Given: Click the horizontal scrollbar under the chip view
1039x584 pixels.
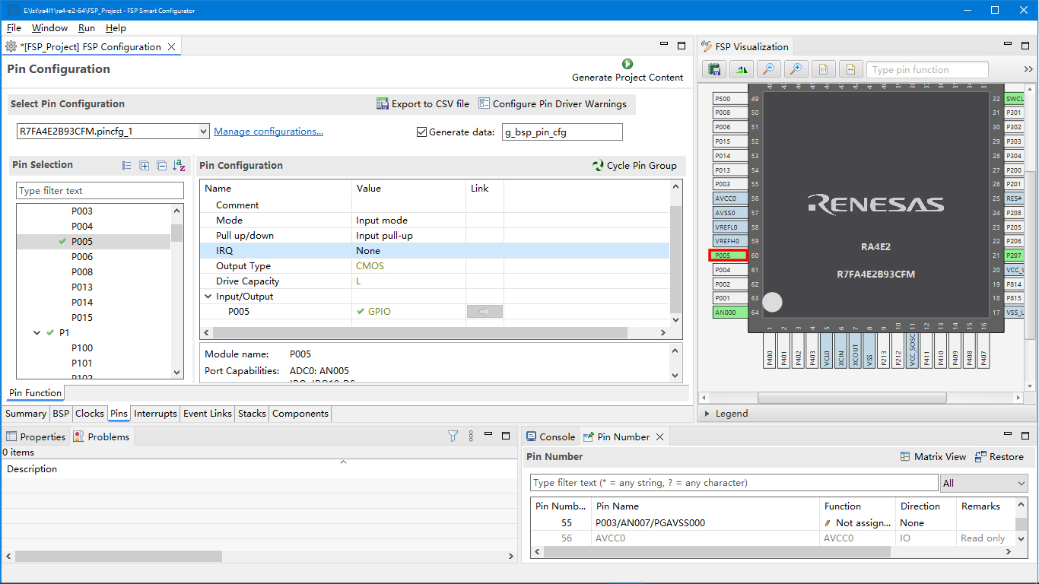Looking at the screenshot, I should coord(852,398).
